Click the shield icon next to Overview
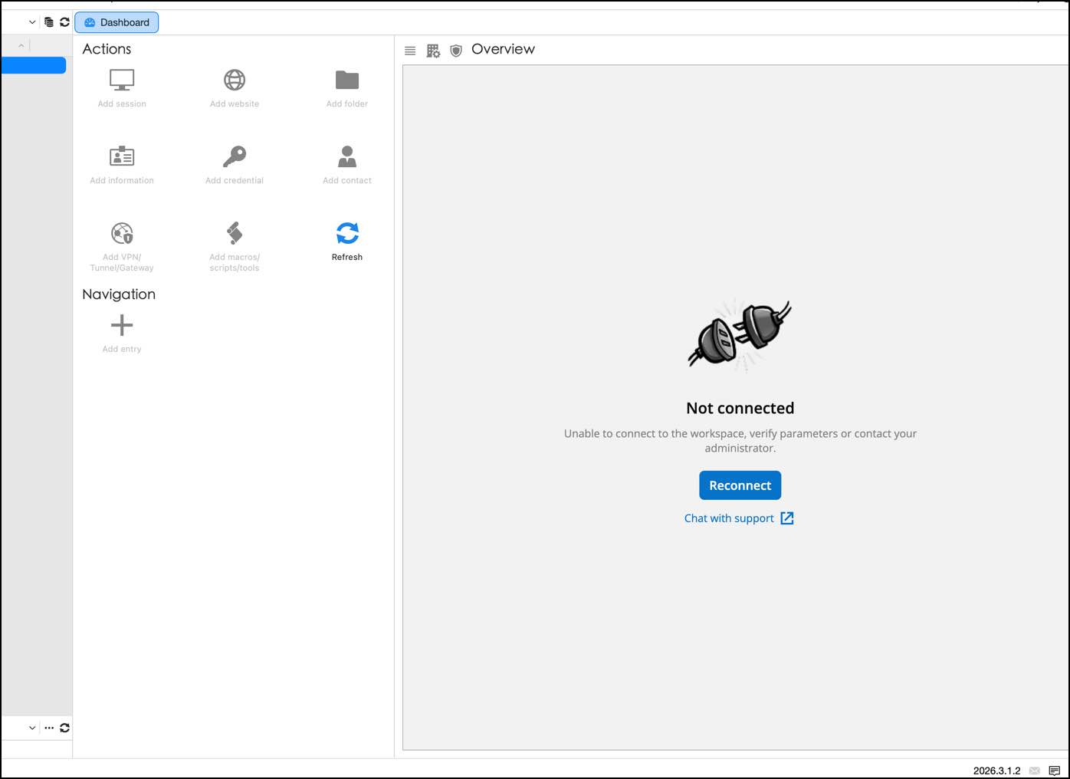 pos(456,51)
